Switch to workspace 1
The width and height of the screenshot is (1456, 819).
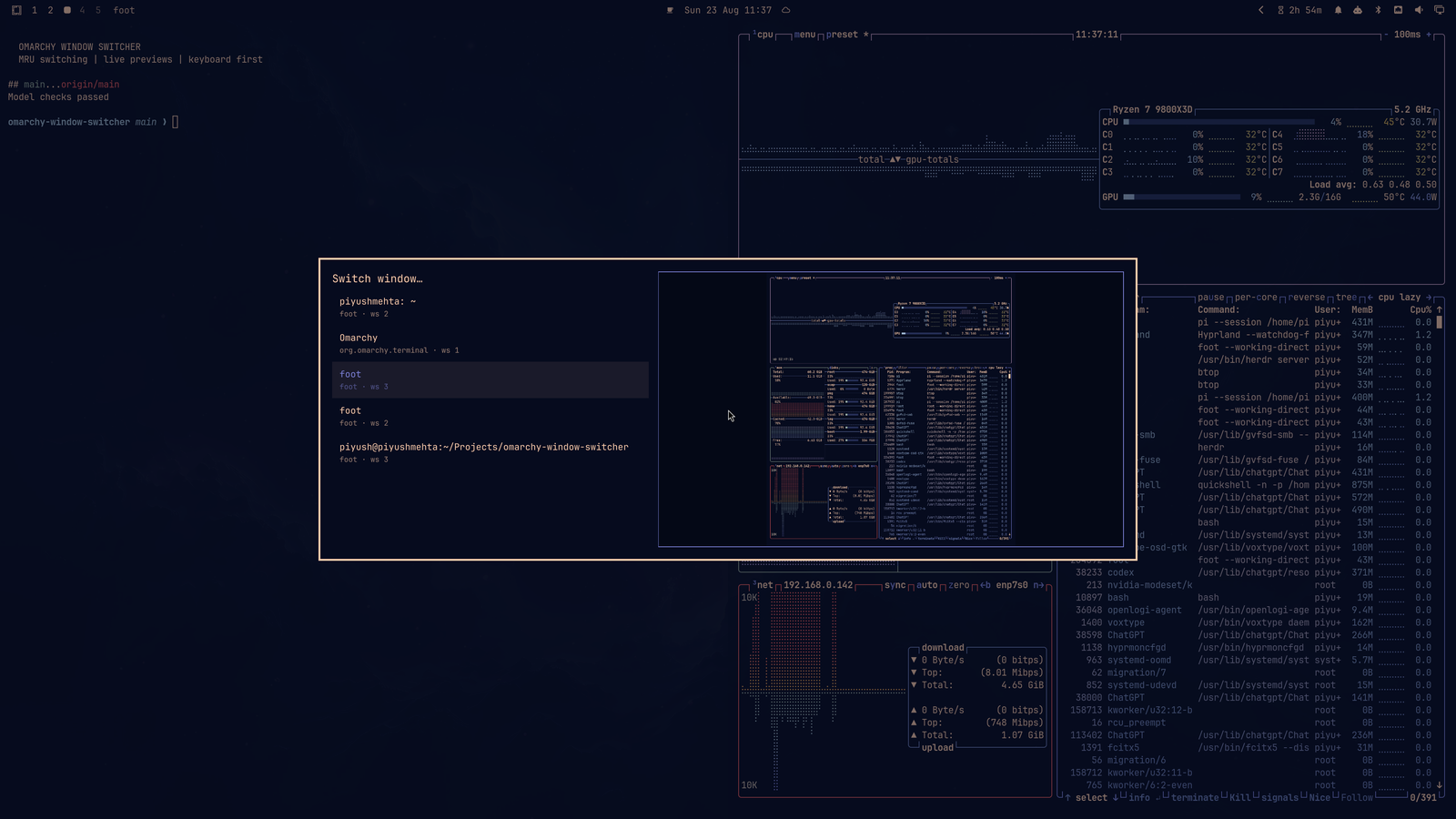coord(35,10)
